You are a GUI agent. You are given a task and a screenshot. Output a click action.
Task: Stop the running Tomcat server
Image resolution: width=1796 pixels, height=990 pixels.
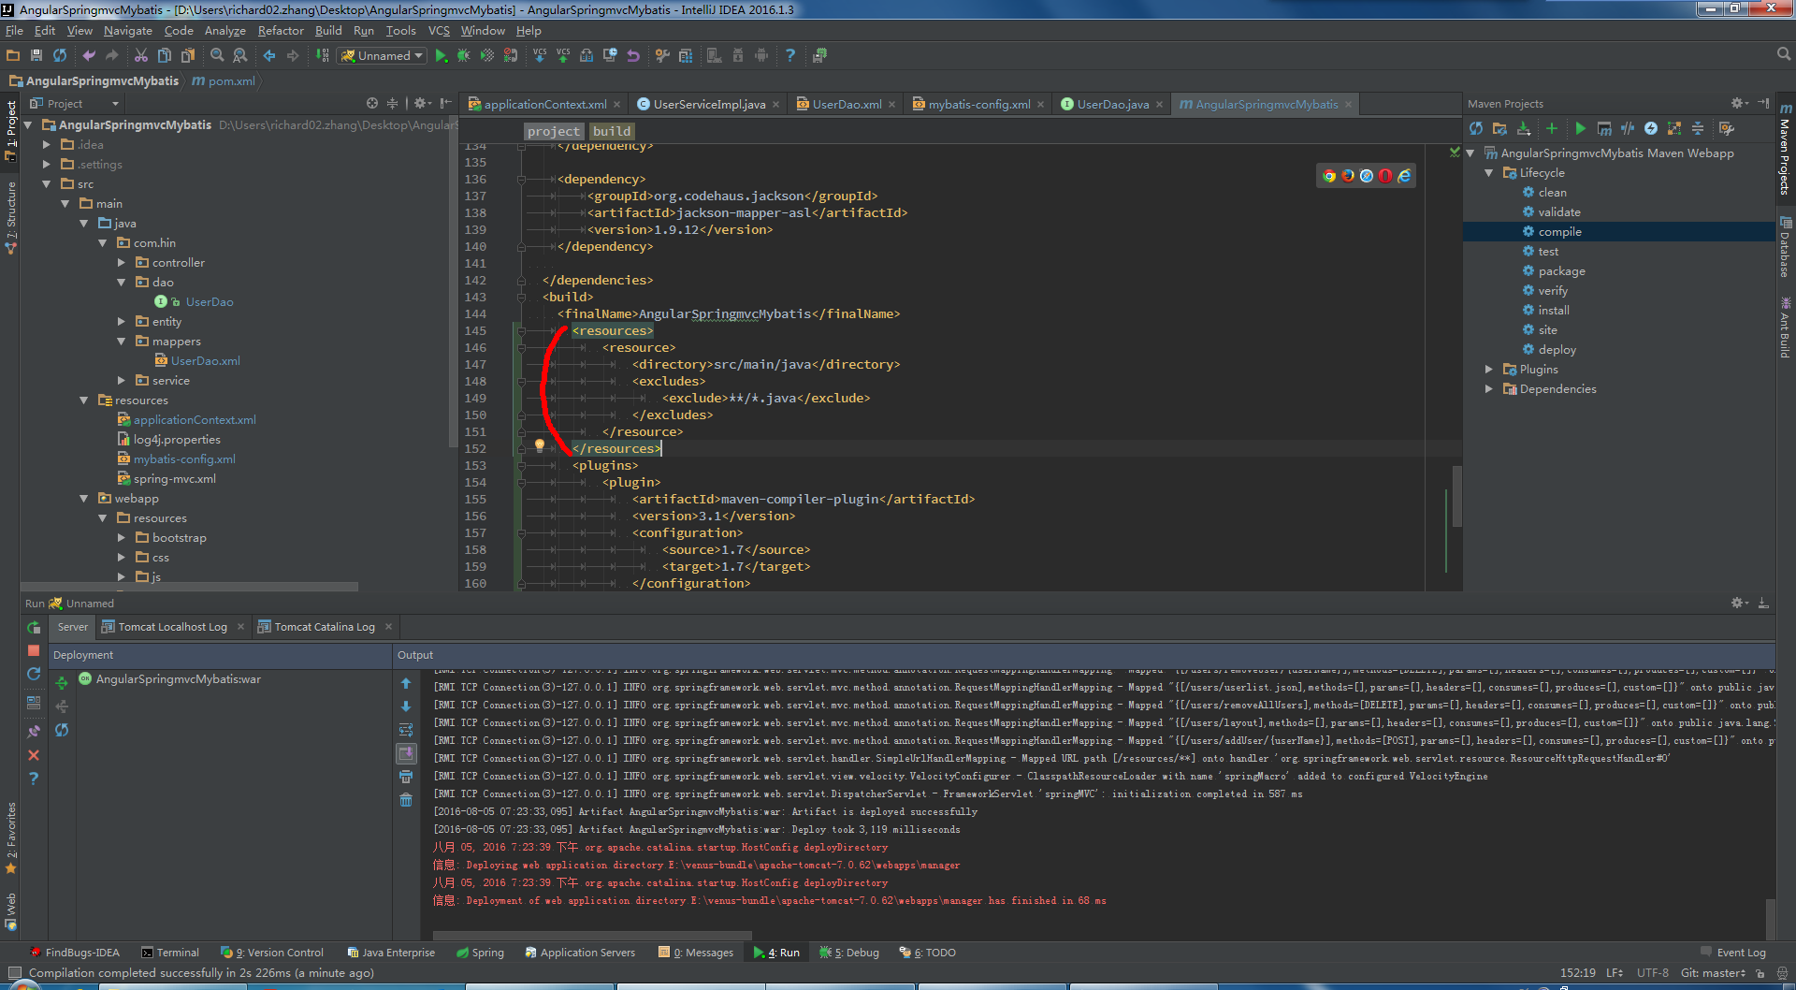pos(34,650)
